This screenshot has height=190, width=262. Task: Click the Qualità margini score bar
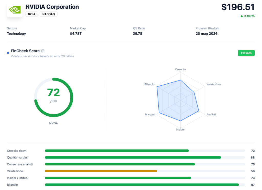click(145, 157)
